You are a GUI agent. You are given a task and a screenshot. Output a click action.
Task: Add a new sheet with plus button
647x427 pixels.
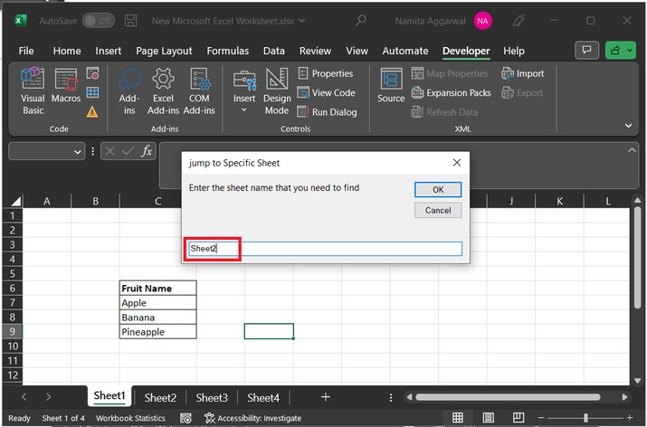(326, 397)
